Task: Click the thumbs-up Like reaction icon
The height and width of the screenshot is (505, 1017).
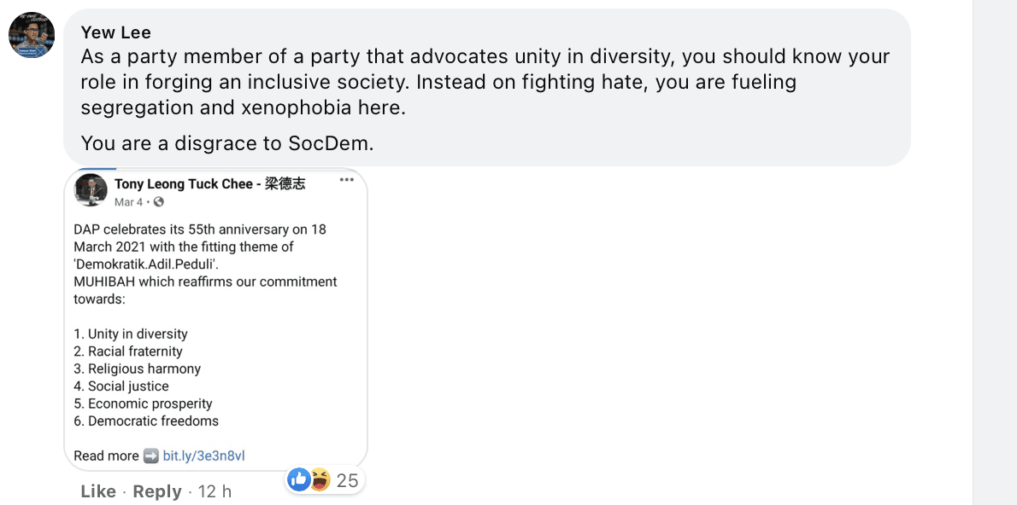Action: [298, 480]
